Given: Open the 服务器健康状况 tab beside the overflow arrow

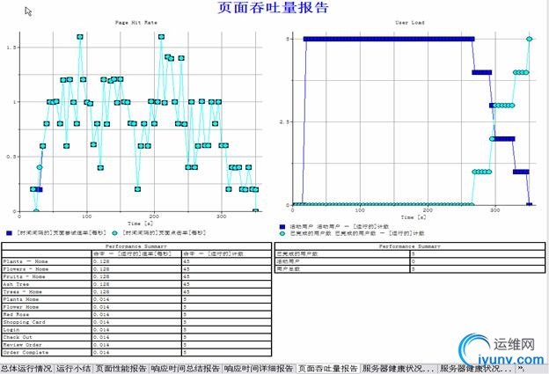Looking at the screenshot, I should [x=477, y=369].
